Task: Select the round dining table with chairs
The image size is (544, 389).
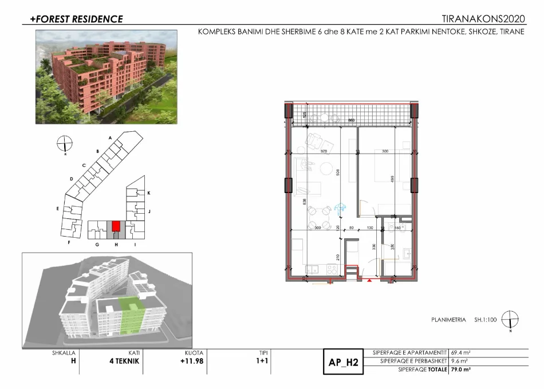Action: pyautogui.click(x=319, y=218)
